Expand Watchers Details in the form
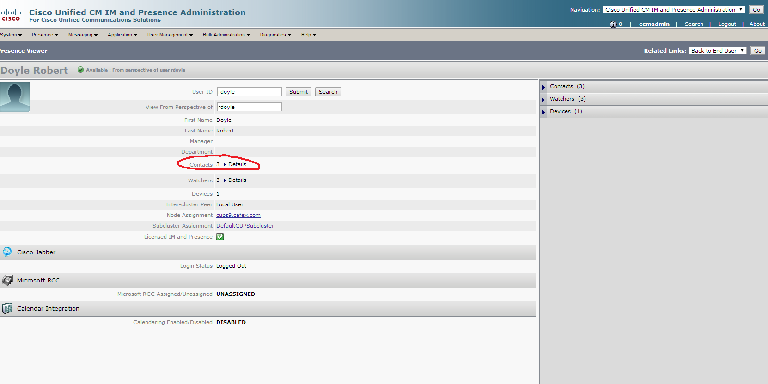This screenshot has height=384, width=768. pos(235,180)
